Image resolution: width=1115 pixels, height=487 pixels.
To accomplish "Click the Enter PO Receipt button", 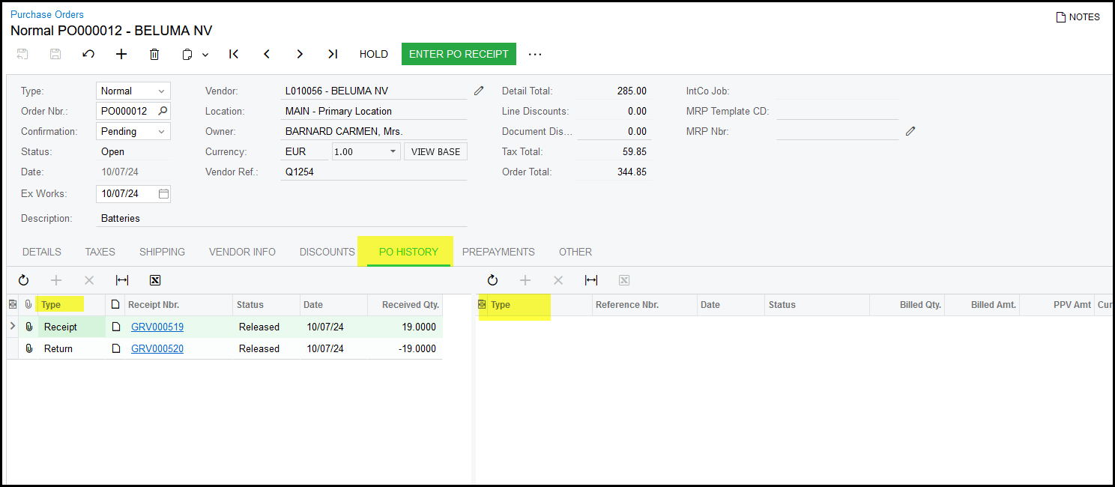I will point(459,54).
